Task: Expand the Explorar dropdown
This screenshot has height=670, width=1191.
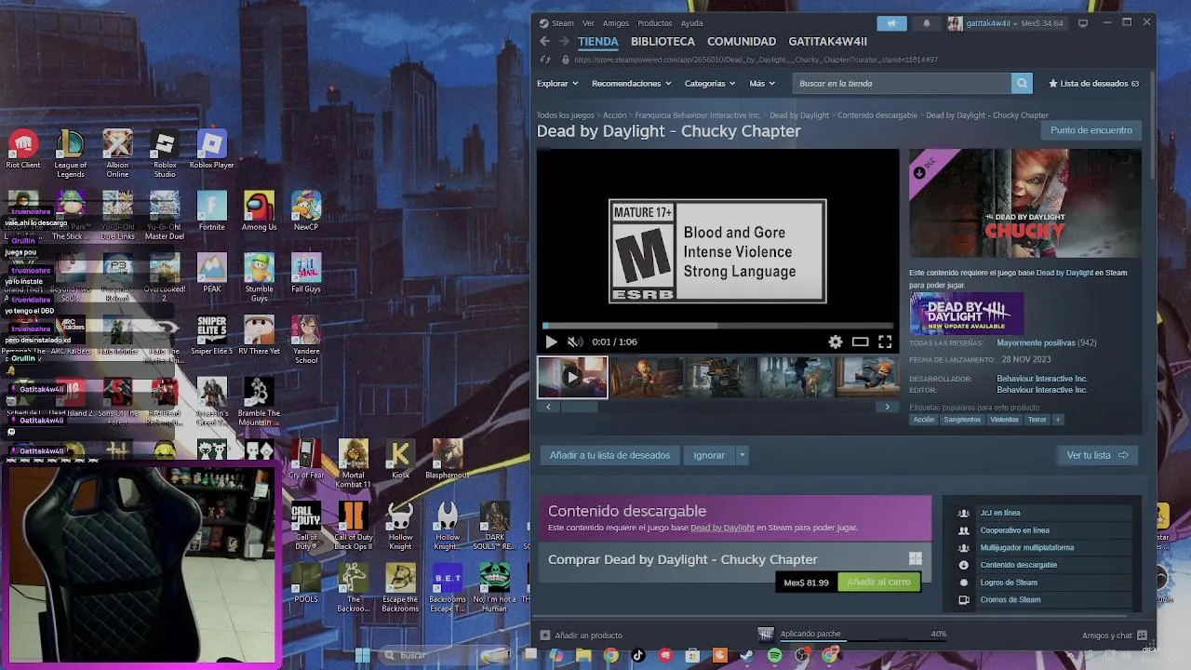Action: [557, 83]
